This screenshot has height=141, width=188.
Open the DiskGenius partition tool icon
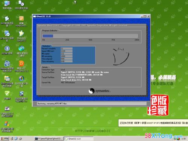tap(21, 66)
